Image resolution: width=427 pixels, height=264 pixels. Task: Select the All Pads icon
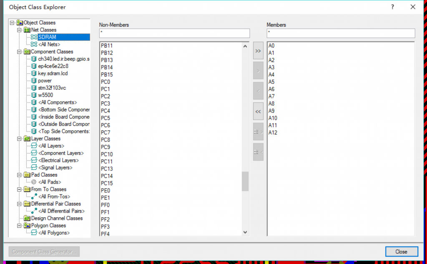34,182
